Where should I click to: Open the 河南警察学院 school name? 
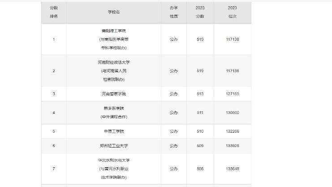(x=114, y=94)
